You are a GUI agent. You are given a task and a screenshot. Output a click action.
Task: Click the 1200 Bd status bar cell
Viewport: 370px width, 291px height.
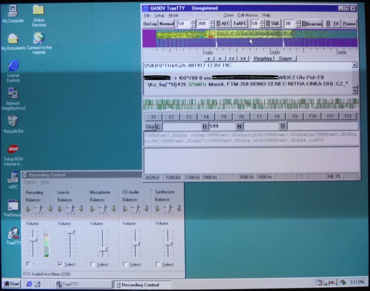pos(173,178)
